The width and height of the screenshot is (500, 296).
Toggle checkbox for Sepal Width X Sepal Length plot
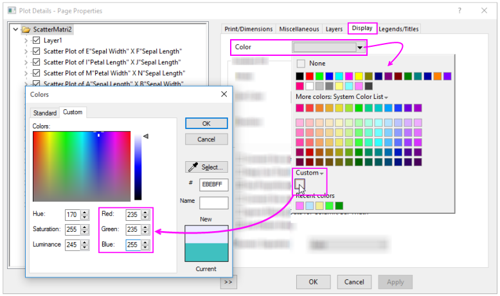coord(37,51)
